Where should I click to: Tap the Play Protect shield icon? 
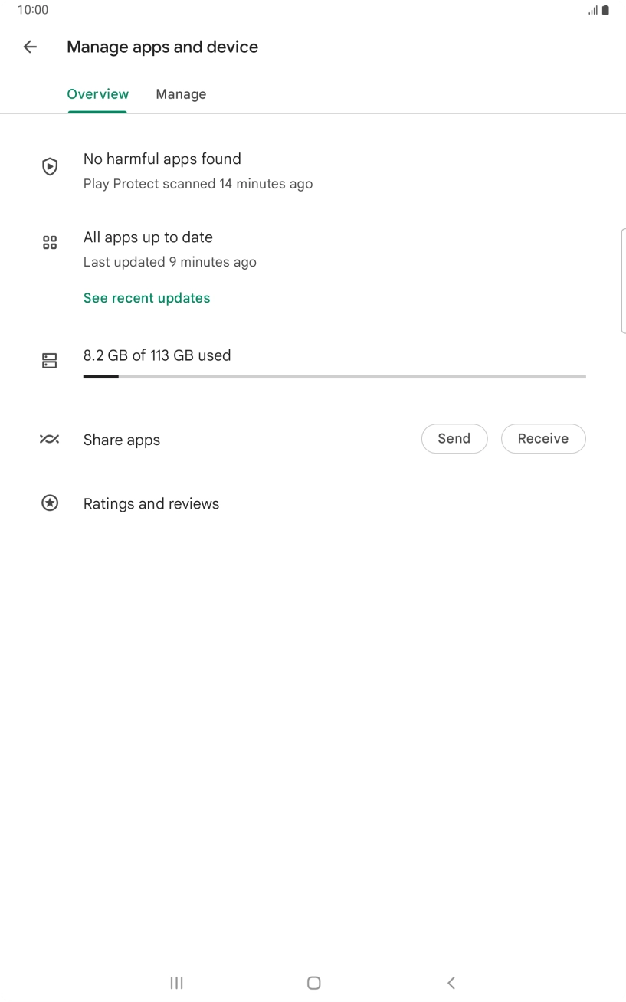coord(50,166)
